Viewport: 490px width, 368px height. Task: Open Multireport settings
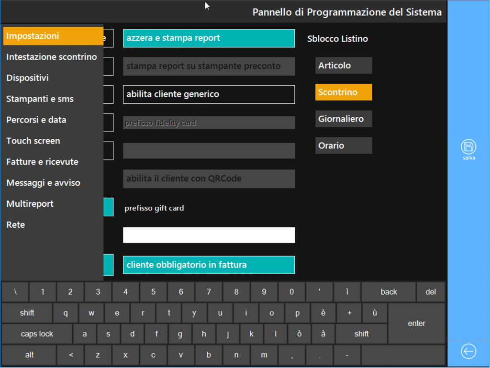(30, 204)
